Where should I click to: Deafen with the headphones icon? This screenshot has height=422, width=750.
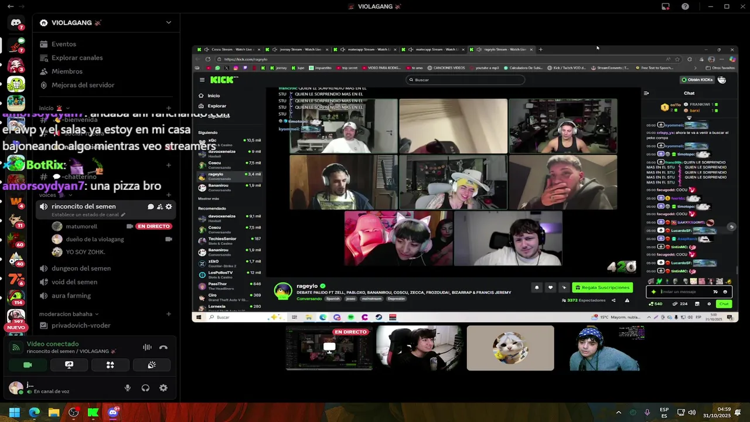click(145, 388)
